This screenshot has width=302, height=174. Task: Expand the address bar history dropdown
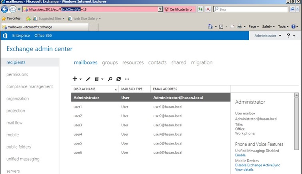tap(160, 9)
